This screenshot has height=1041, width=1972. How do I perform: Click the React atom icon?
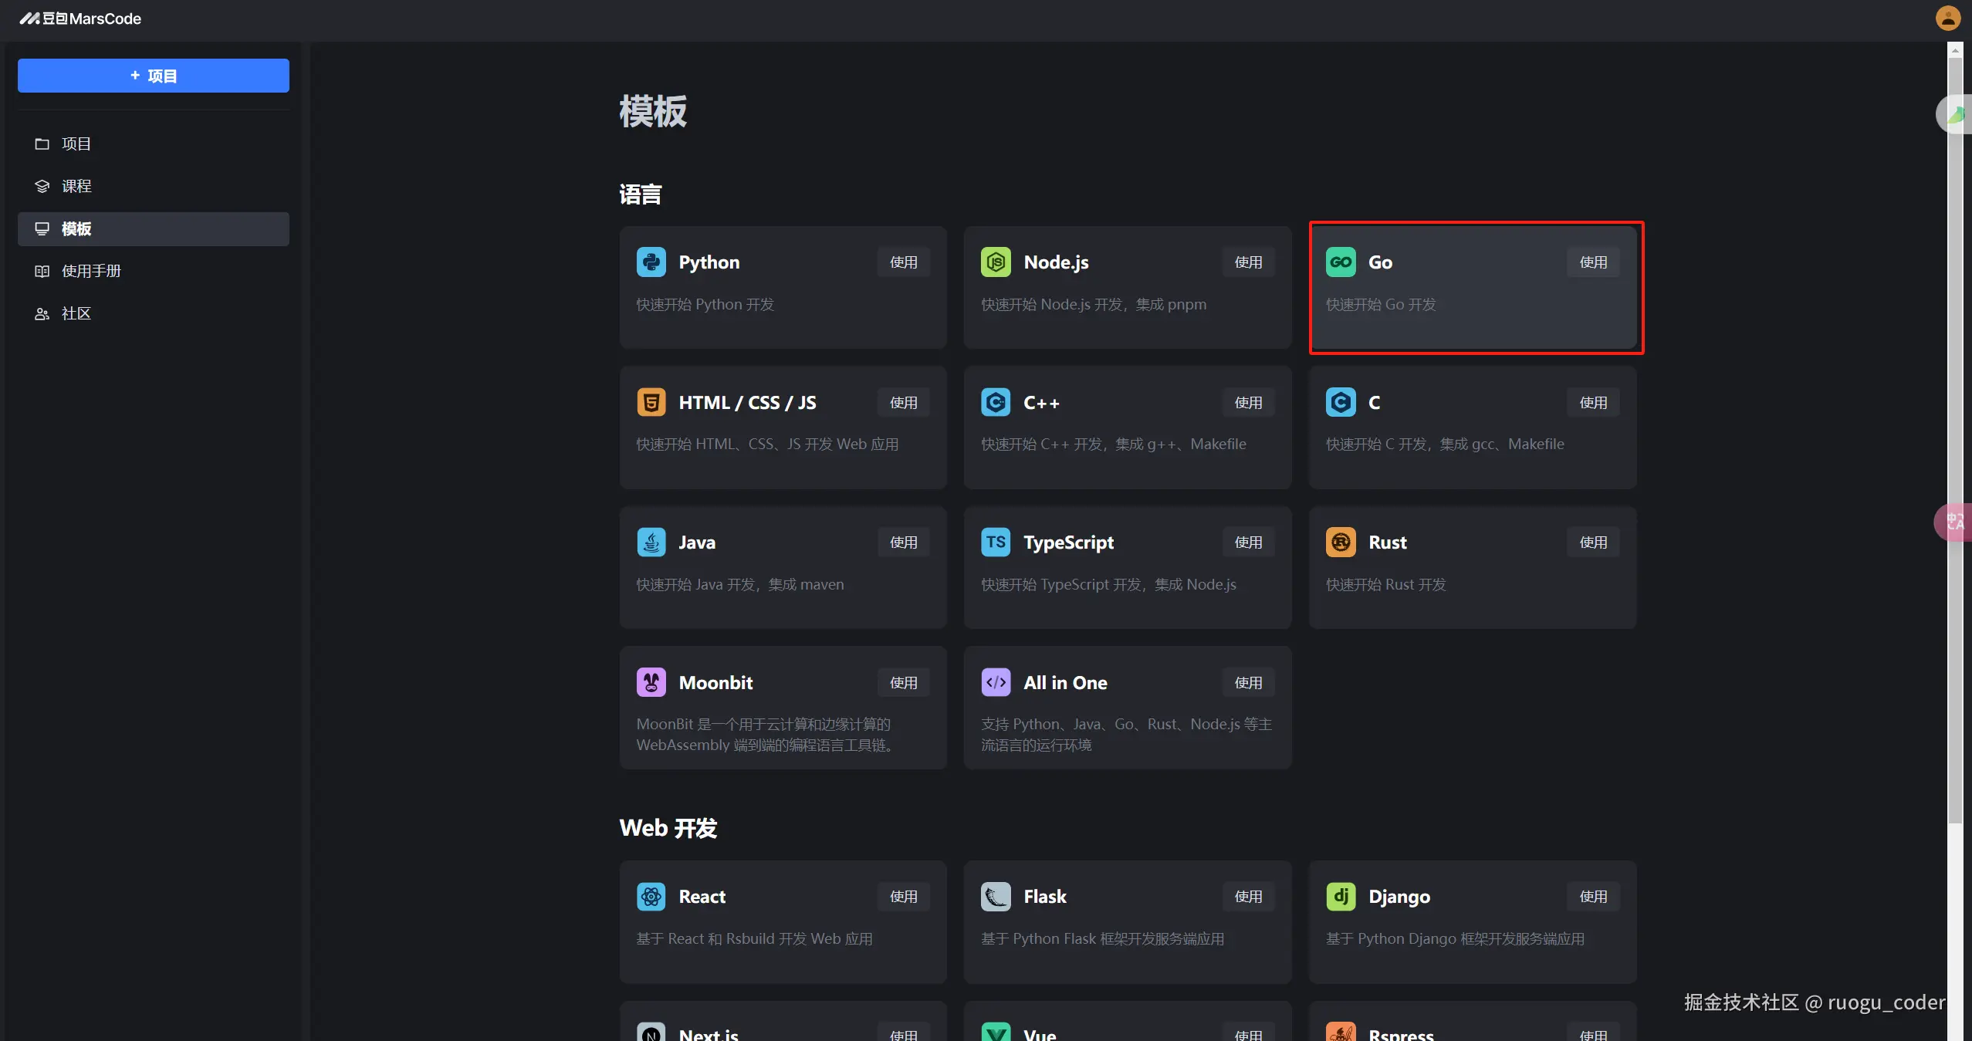[x=651, y=897]
